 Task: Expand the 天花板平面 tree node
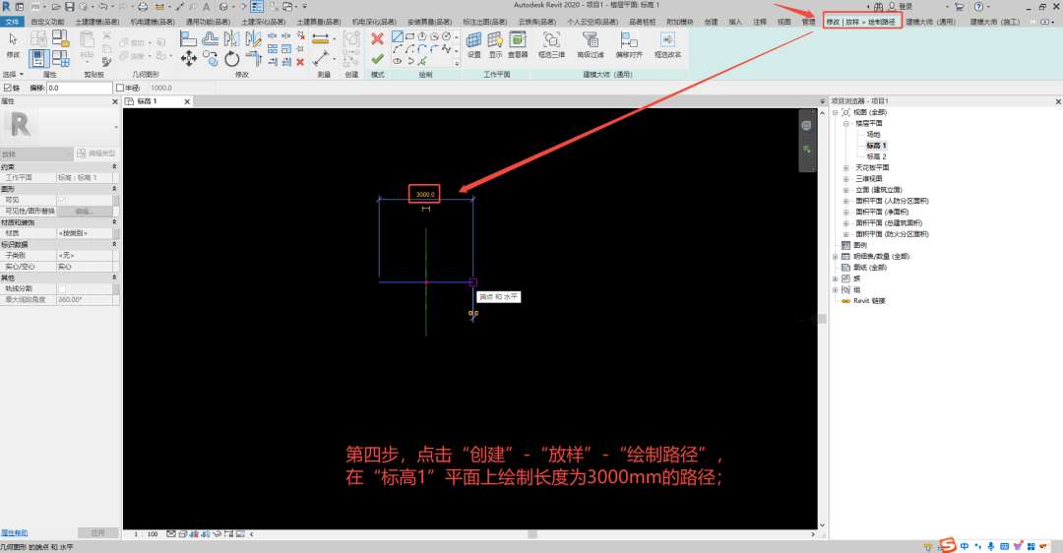(x=846, y=168)
